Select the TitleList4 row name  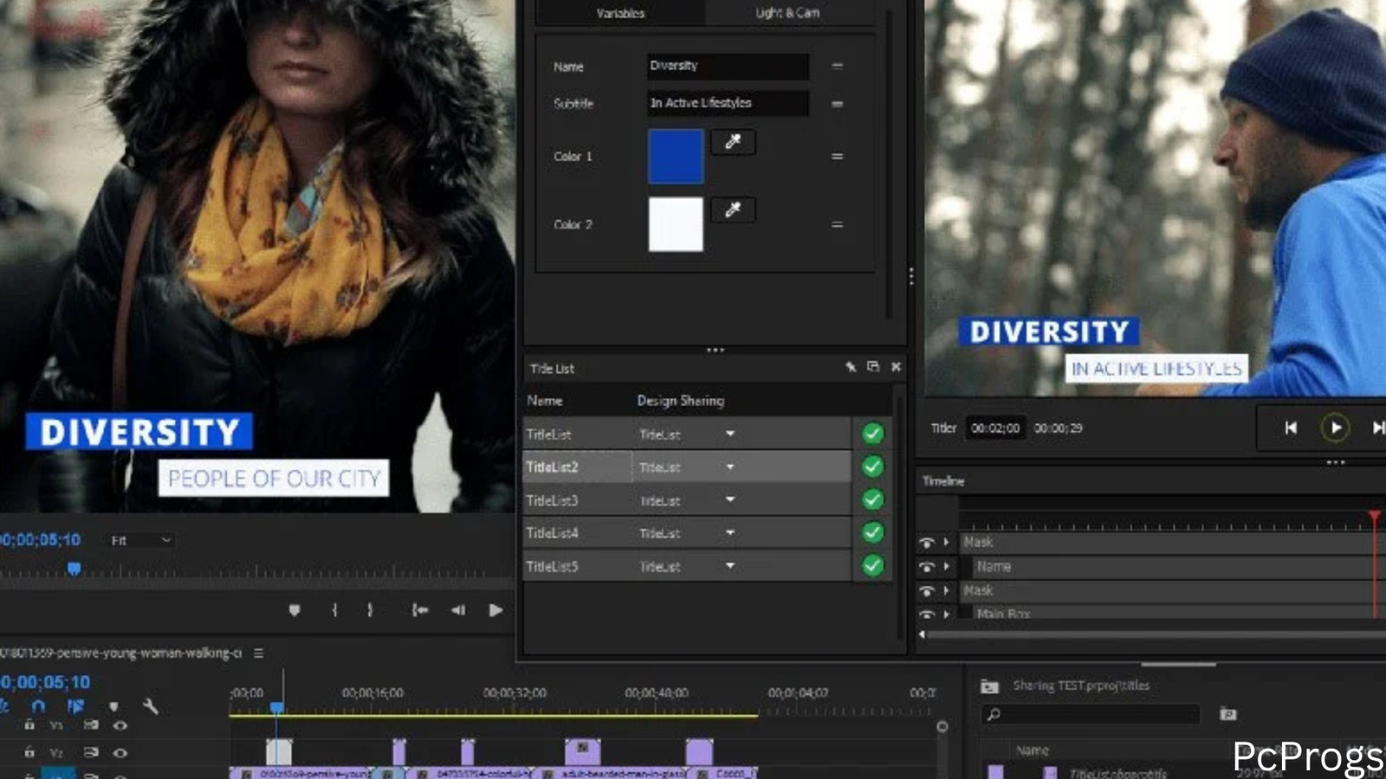552,533
